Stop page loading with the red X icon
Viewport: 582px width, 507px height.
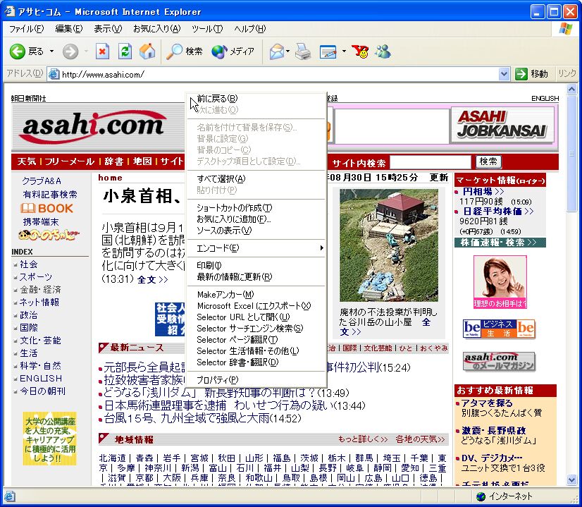click(102, 51)
